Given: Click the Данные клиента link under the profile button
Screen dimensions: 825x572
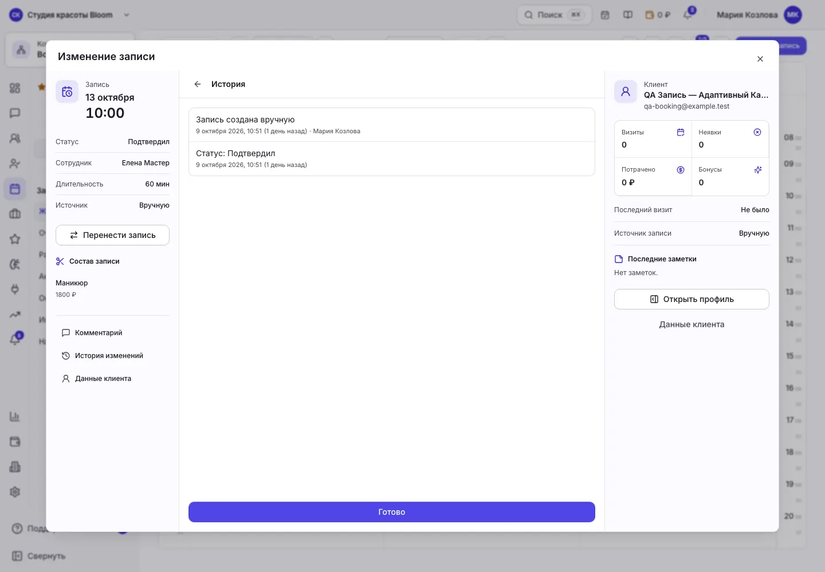Looking at the screenshot, I should tap(692, 324).
